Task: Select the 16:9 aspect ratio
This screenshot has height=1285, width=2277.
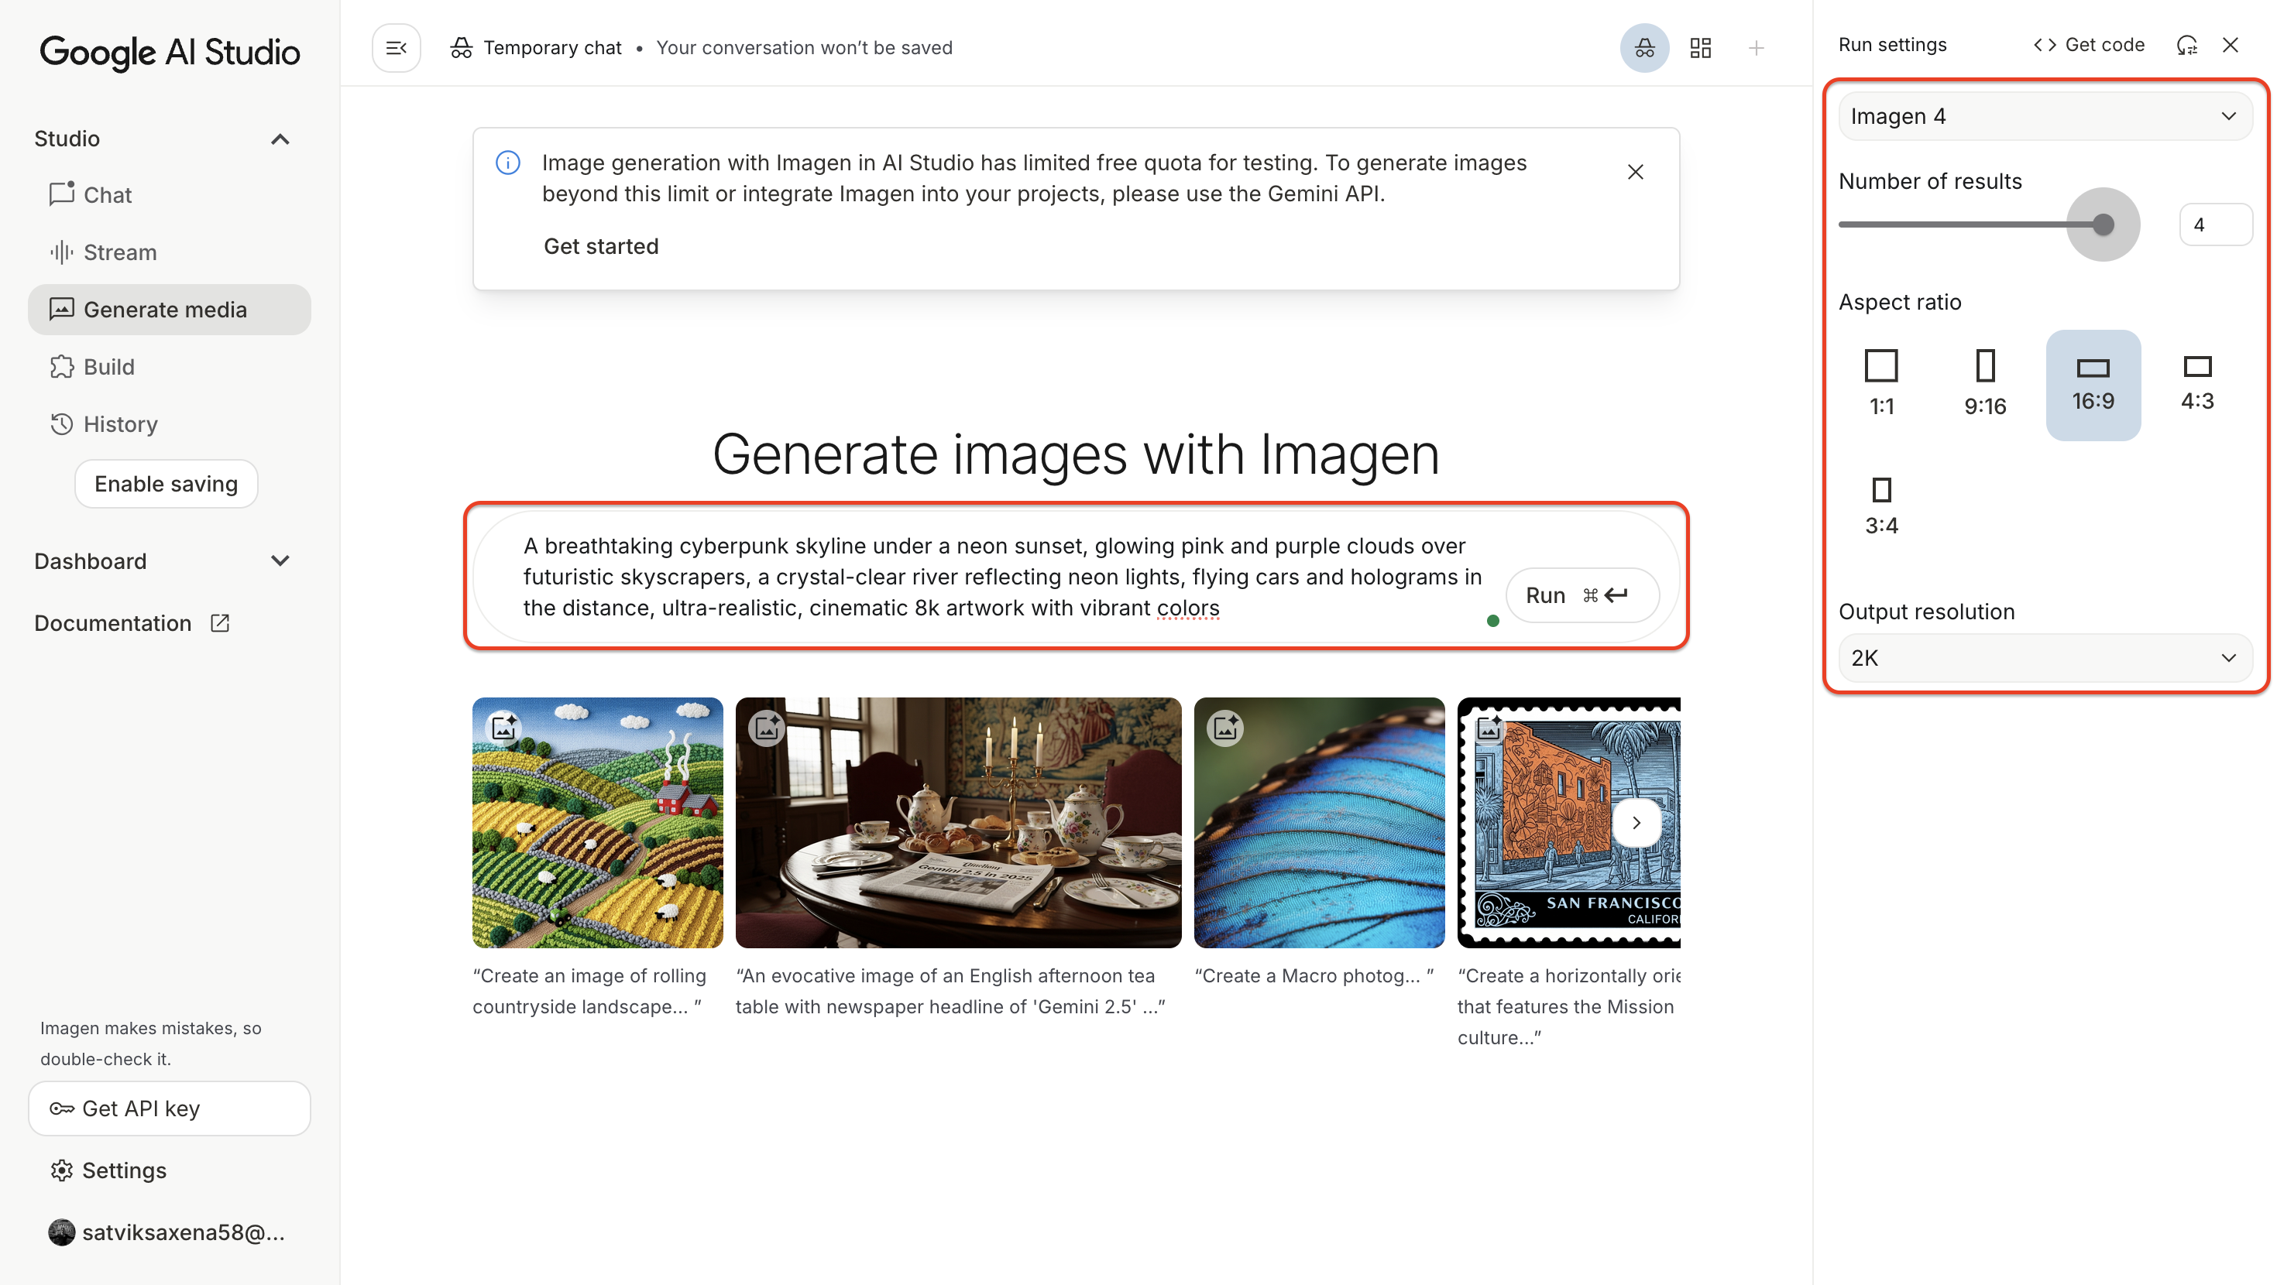Action: (x=2093, y=385)
